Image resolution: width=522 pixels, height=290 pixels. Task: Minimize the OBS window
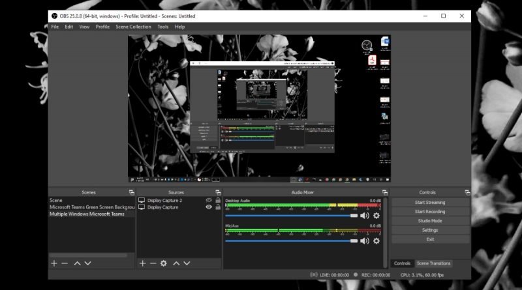click(x=425, y=16)
